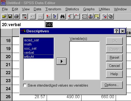Select row header 21

(x=6, y=65)
